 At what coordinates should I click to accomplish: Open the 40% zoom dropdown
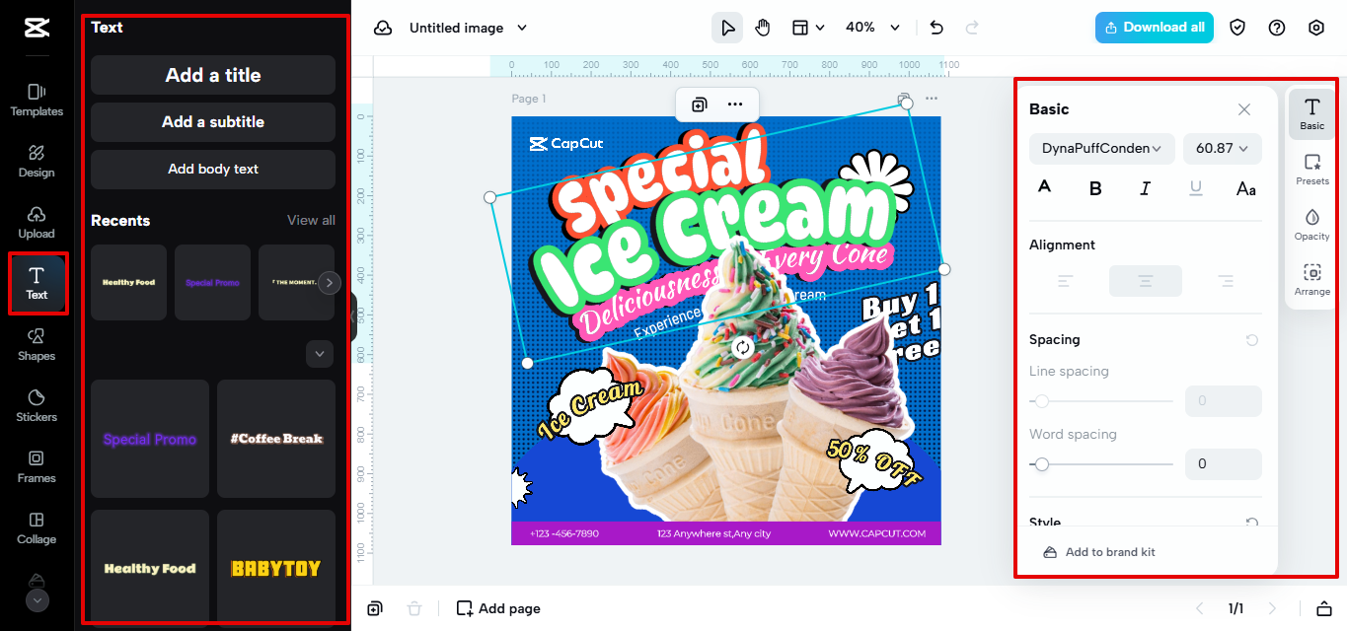[872, 28]
